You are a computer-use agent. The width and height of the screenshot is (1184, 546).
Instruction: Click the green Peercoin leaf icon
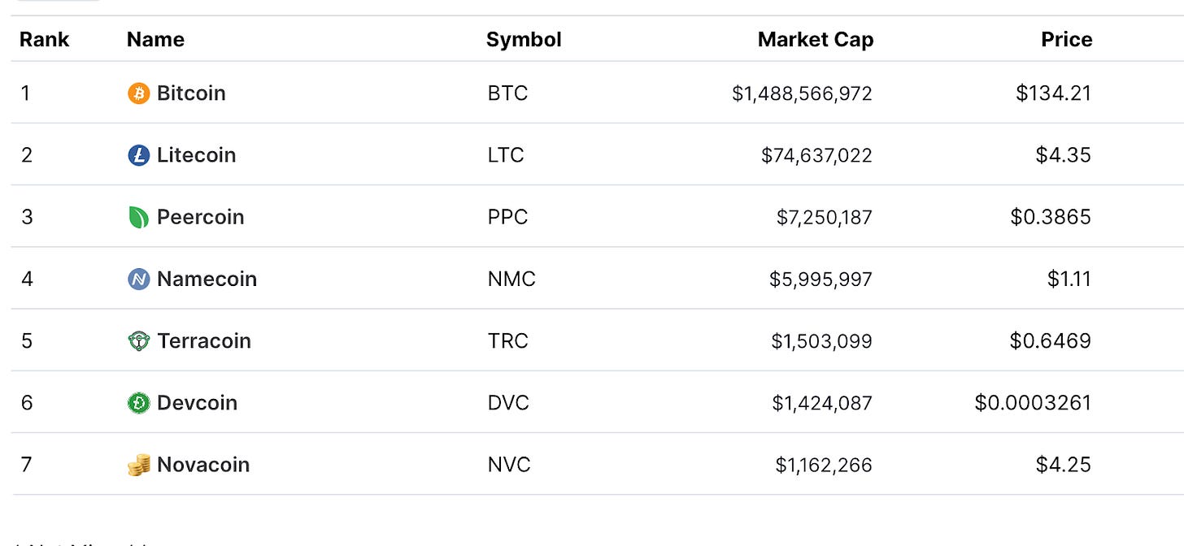139,217
